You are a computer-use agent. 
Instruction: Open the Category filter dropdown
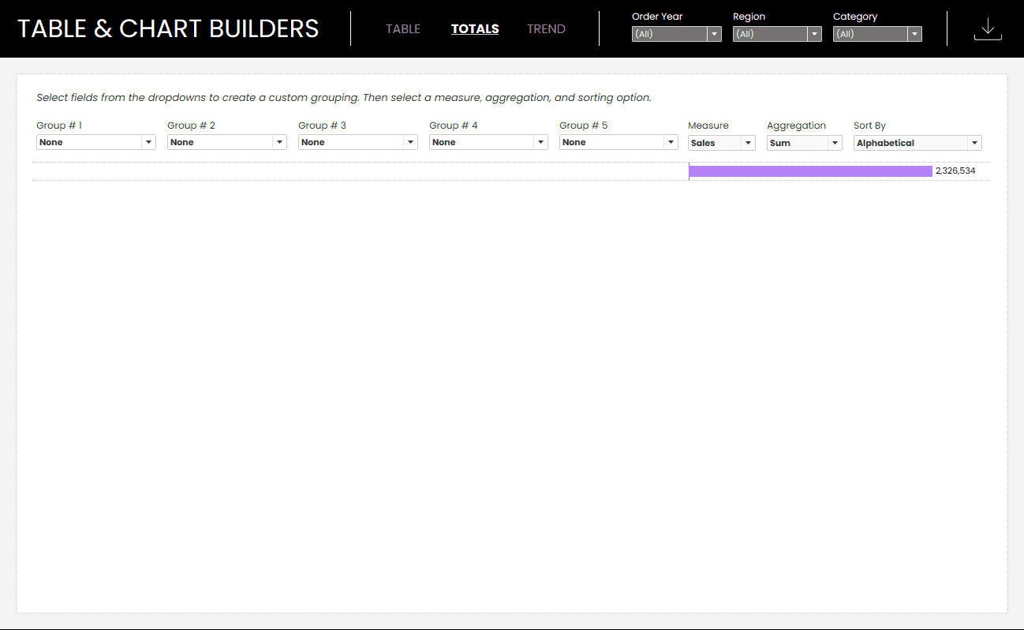point(876,34)
